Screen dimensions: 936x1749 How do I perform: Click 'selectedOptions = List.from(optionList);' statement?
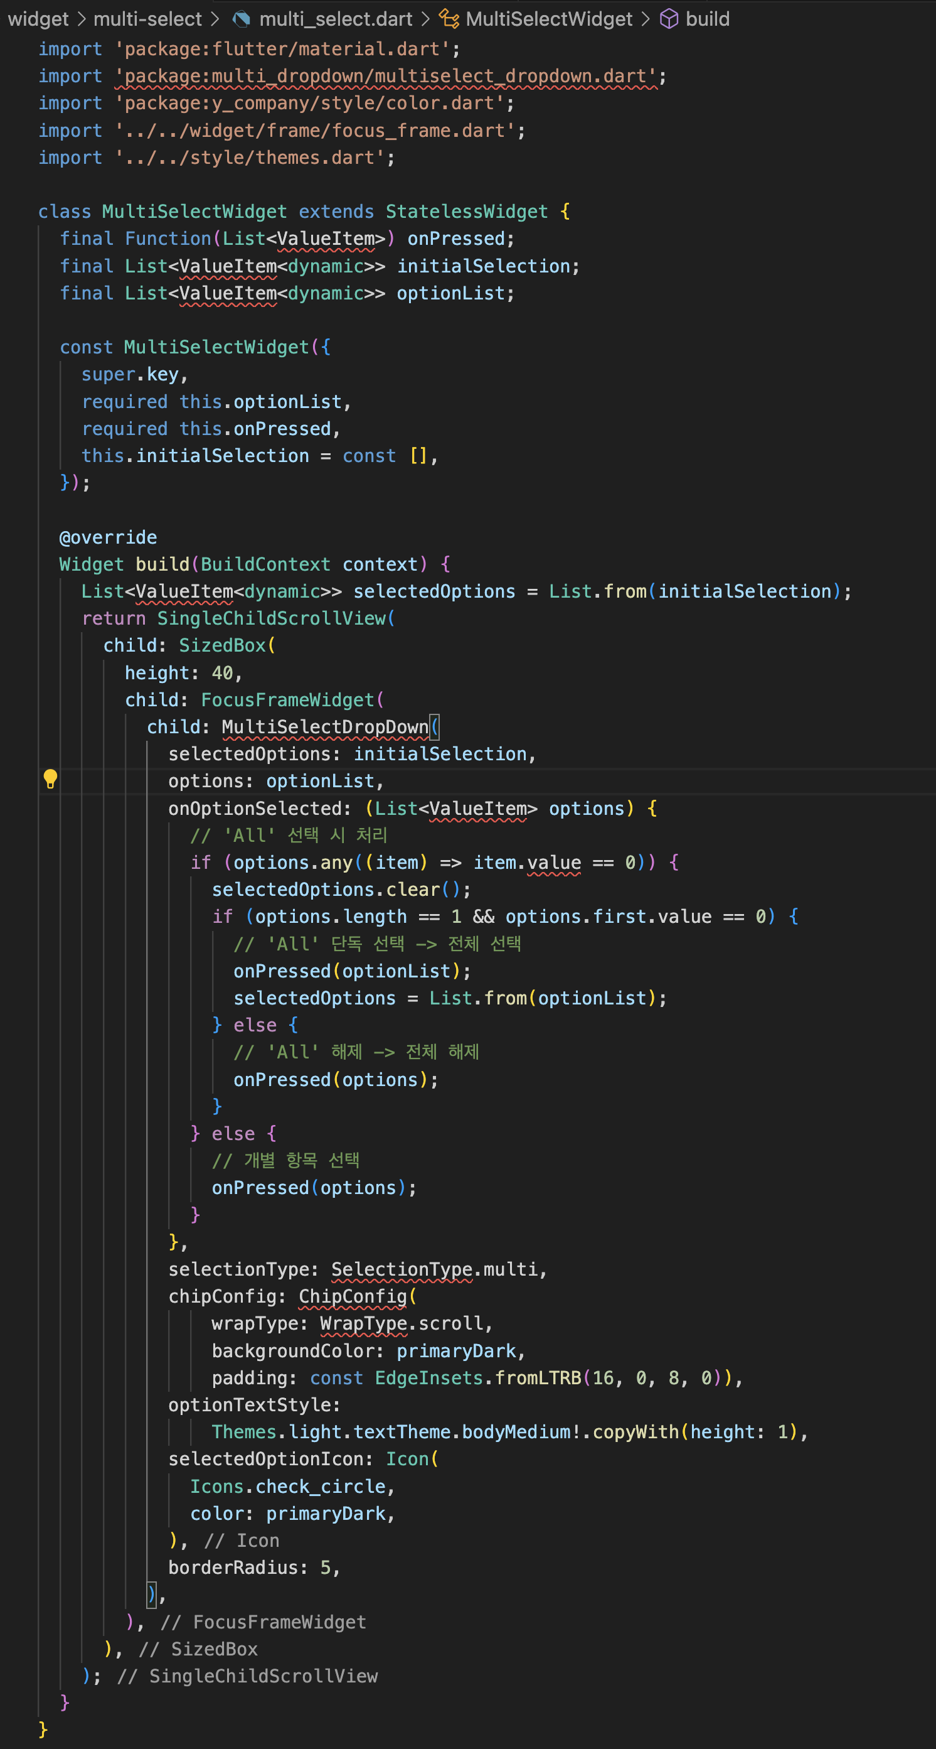point(450,998)
